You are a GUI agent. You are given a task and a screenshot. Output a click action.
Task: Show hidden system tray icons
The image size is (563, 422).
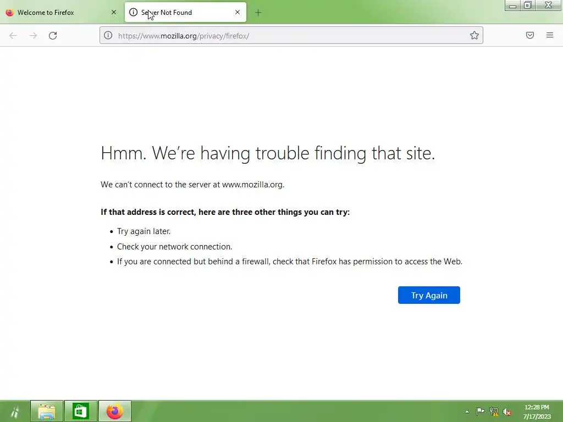tap(467, 412)
